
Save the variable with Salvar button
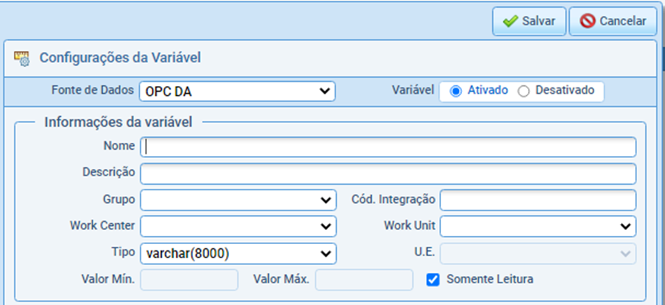[529, 21]
